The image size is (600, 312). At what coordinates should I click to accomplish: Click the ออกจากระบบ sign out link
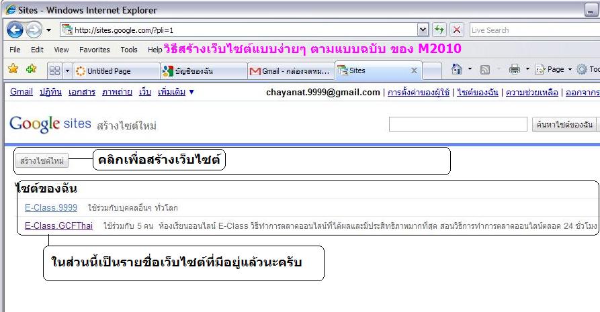[x=583, y=93]
